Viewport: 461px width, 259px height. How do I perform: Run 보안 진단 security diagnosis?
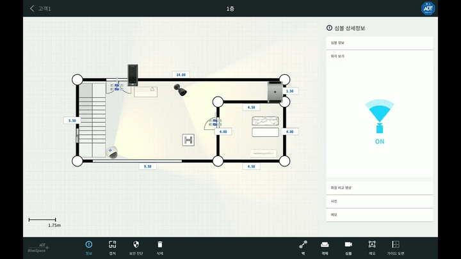tap(136, 247)
